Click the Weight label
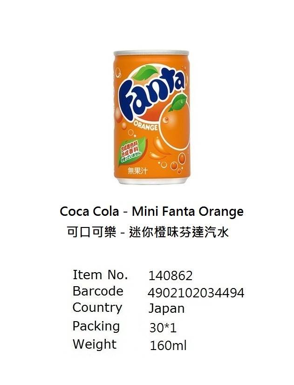The image size is (294, 385). [x=95, y=344]
